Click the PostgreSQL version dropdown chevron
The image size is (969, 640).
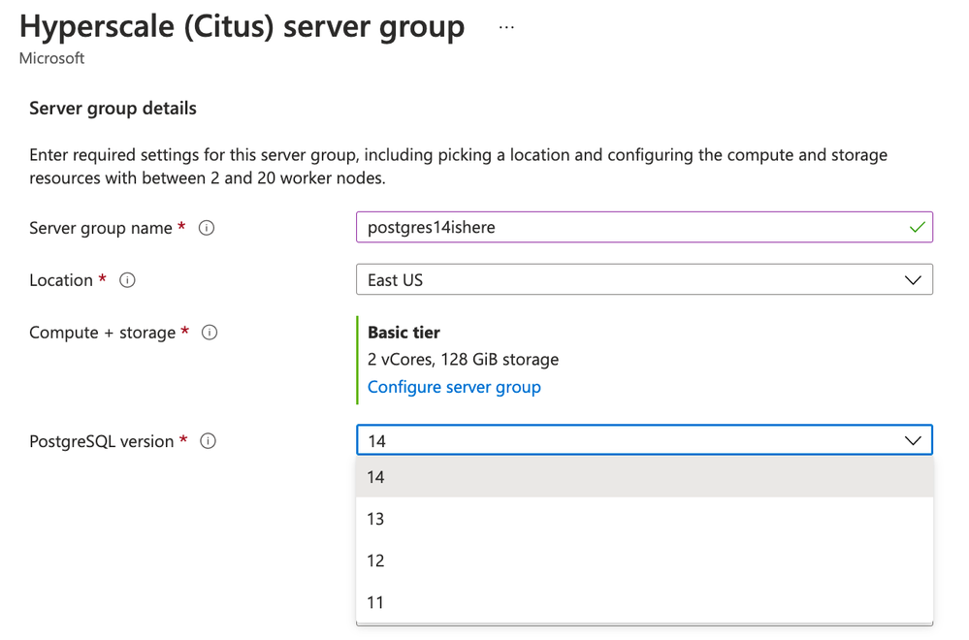click(x=913, y=440)
